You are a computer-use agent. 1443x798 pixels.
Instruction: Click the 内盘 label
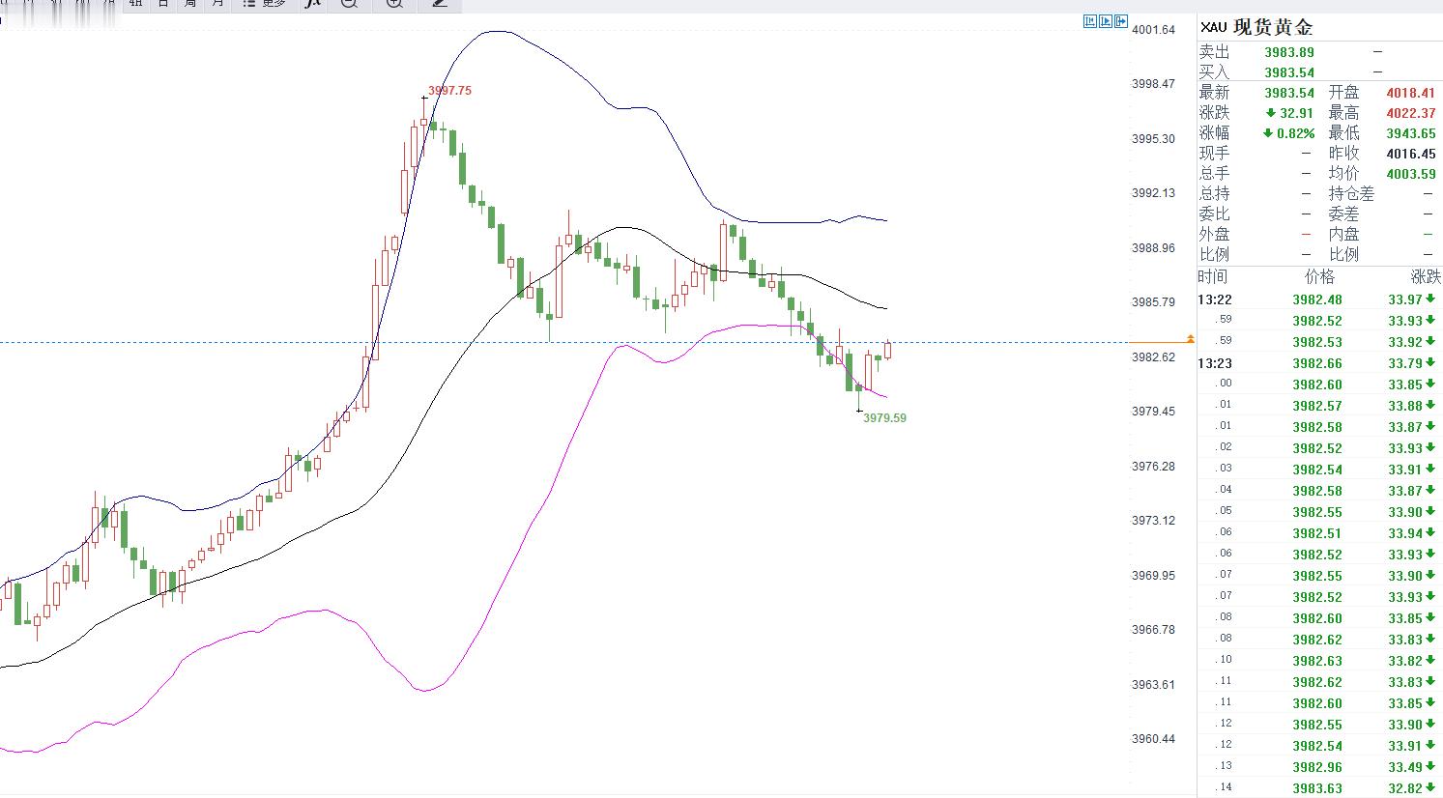1343,235
